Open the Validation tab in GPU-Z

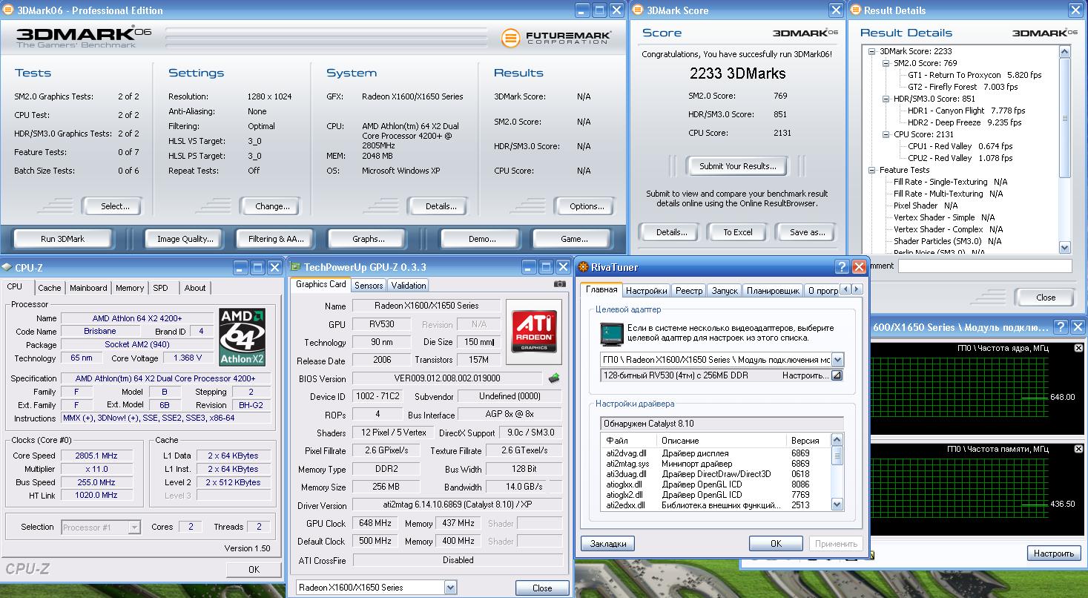pos(409,285)
